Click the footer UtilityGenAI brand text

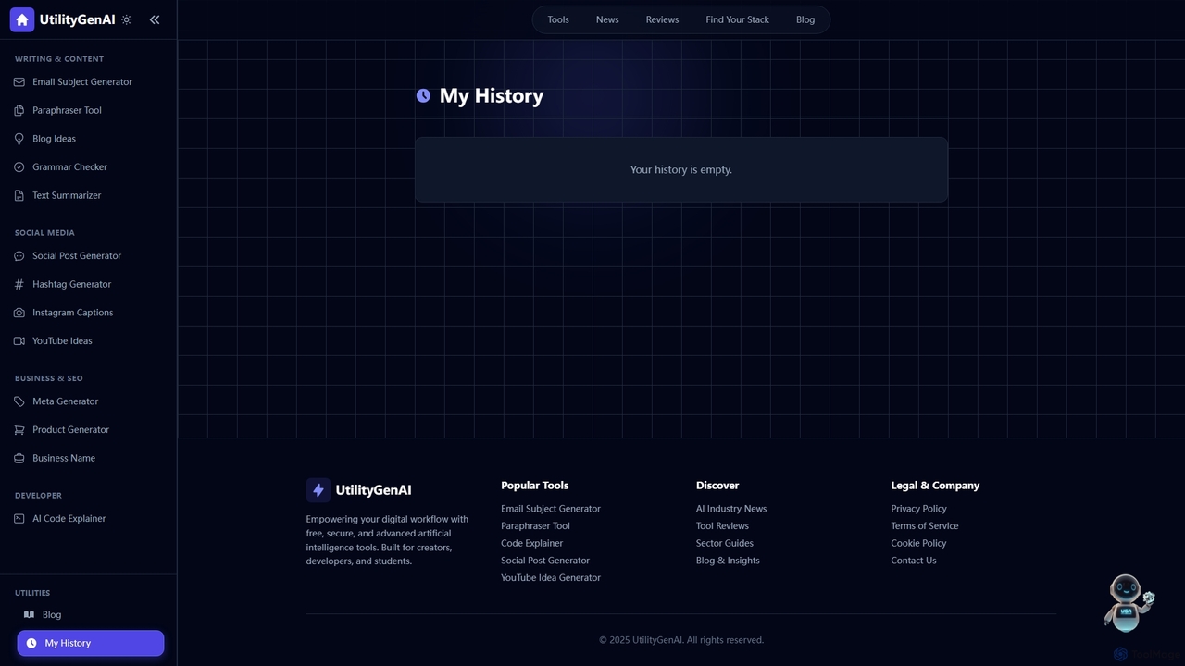(x=373, y=490)
